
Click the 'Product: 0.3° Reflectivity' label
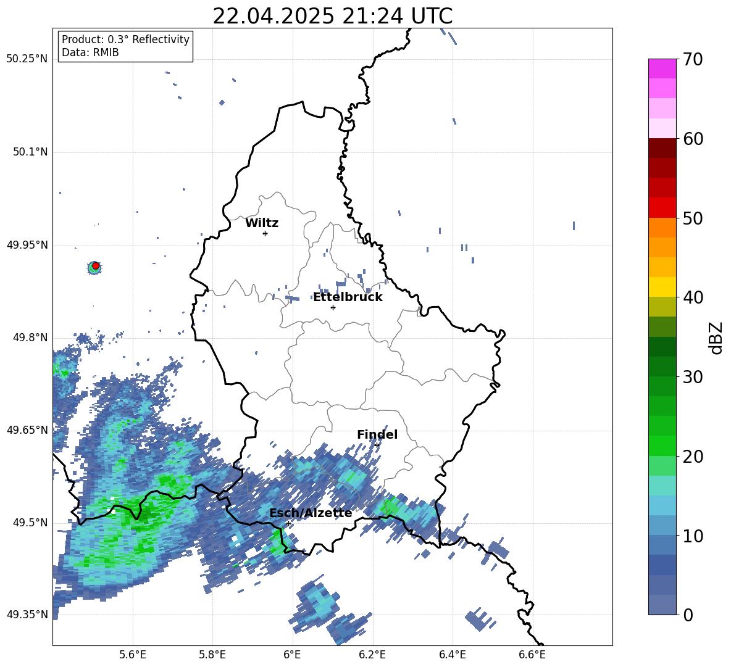[x=125, y=39]
